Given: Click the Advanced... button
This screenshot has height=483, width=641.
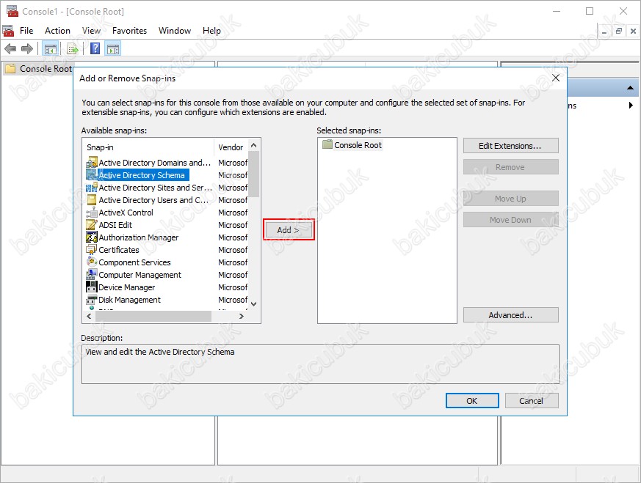Looking at the screenshot, I should (x=510, y=315).
